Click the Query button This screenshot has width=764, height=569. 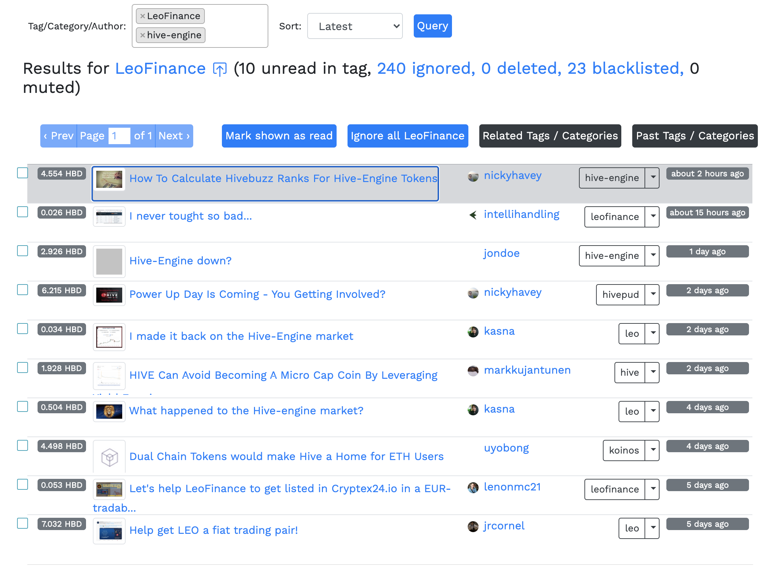coord(433,26)
